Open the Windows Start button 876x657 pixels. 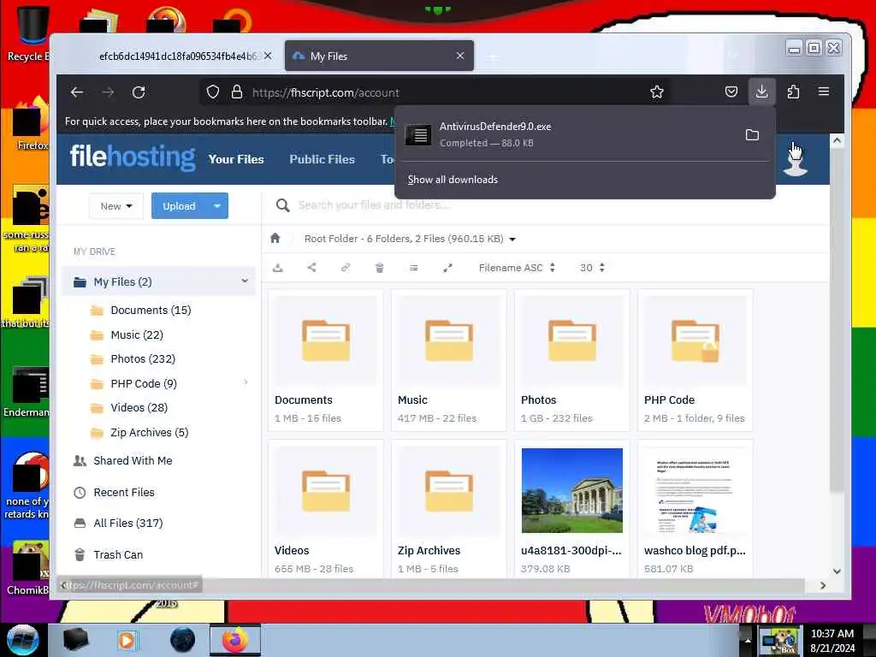click(23, 640)
